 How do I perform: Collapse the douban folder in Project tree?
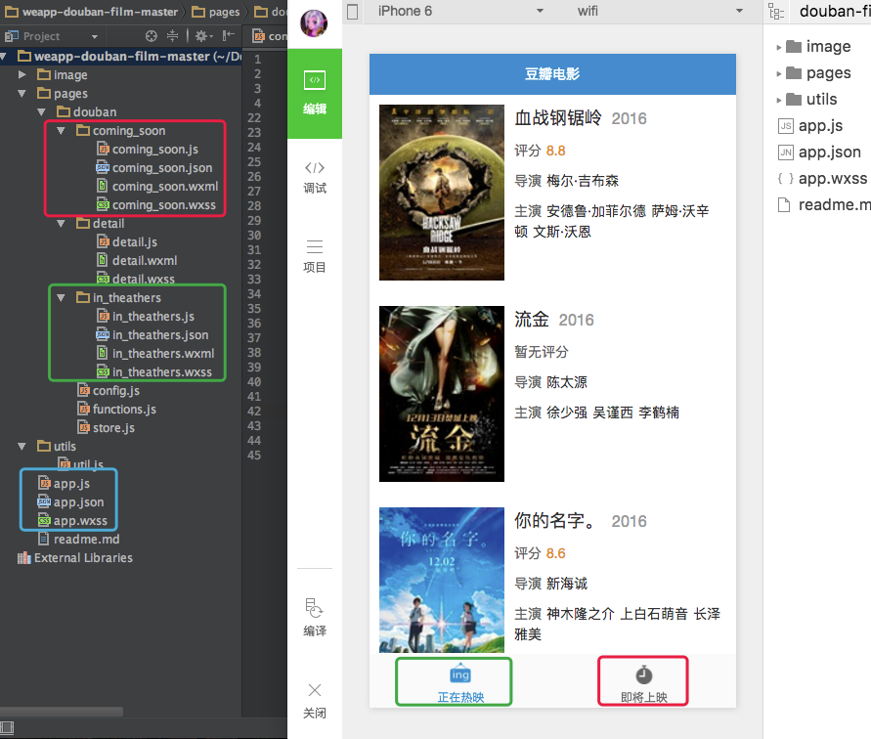click(42, 111)
